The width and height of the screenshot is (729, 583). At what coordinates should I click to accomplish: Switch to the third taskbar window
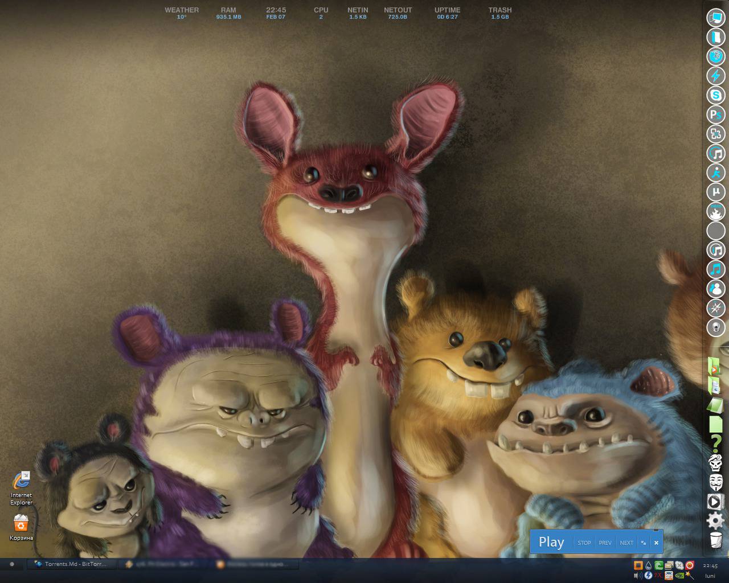pos(253,564)
